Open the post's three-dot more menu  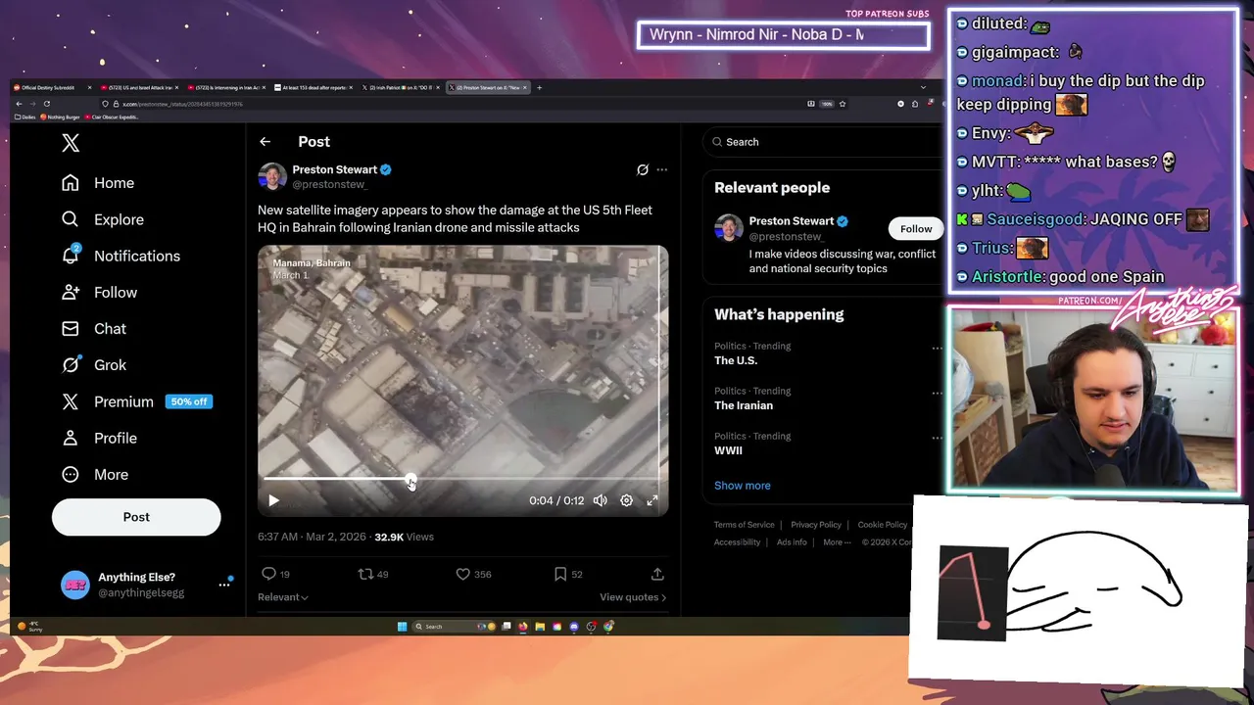662,169
